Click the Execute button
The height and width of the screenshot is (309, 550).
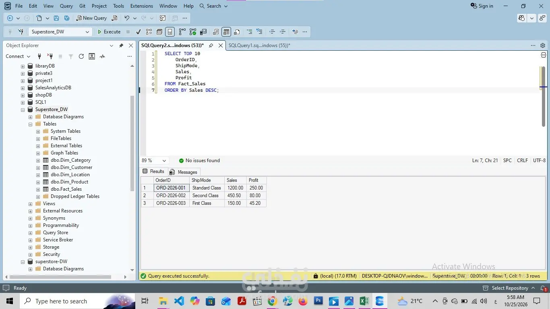(x=109, y=32)
